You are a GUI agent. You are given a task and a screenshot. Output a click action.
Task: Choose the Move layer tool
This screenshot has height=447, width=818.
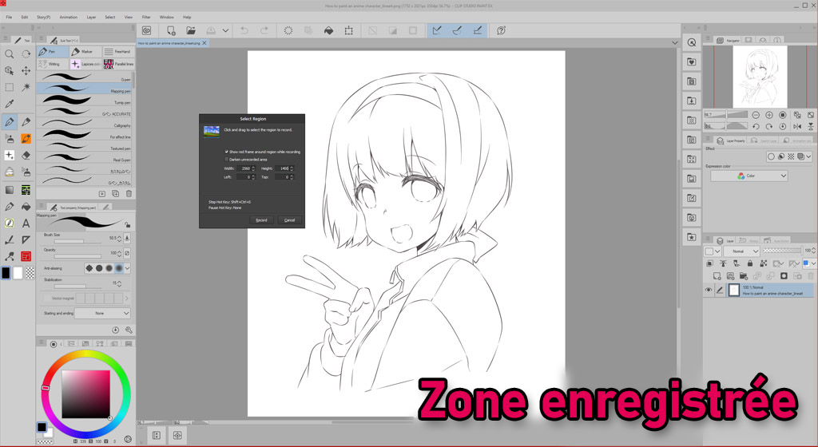(x=26, y=70)
